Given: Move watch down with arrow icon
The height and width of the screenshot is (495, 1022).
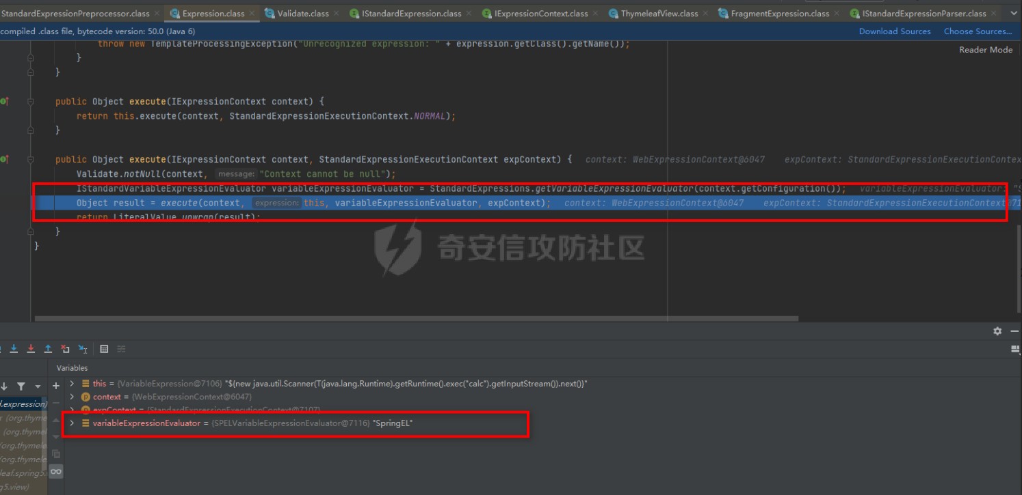Looking at the screenshot, I should pyautogui.click(x=56, y=437).
